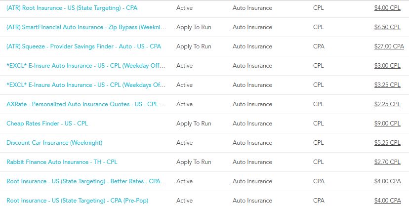Click the CPL type cell in Rabbit Finance row
The height and width of the screenshot is (206, 409).
click(x=319, y=162)
